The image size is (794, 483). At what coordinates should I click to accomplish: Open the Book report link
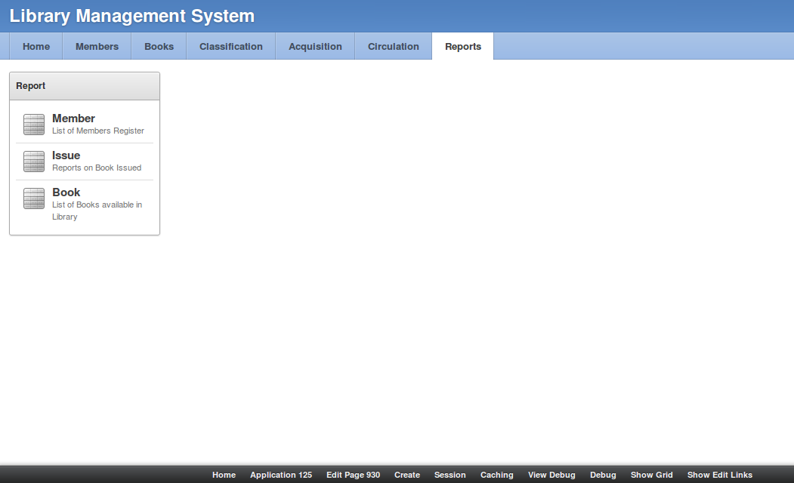[x=66, y=192]
